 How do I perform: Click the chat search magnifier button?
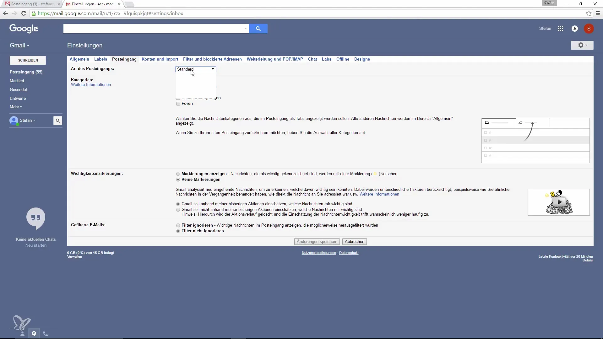point(58,121)
